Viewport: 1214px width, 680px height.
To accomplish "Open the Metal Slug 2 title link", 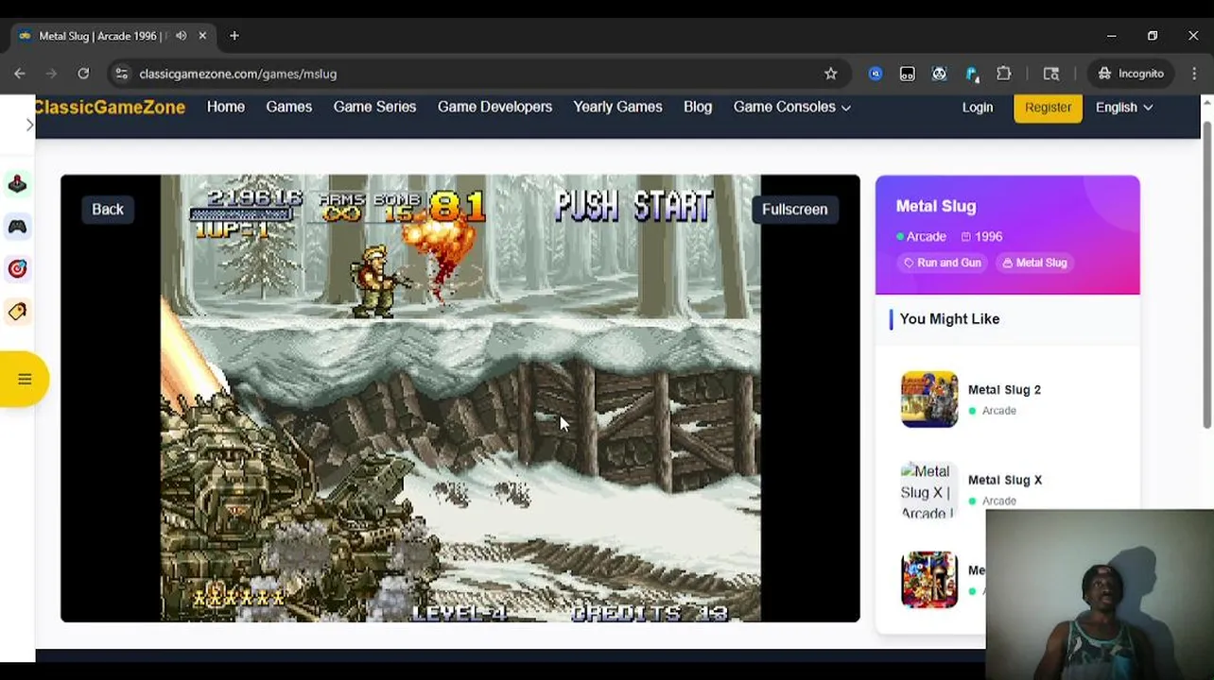I will [1004, 389].
